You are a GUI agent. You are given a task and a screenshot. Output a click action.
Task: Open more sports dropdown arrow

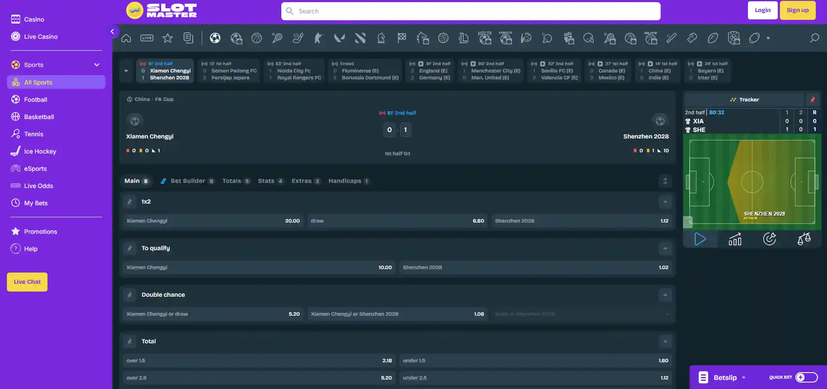pos(768,38)
